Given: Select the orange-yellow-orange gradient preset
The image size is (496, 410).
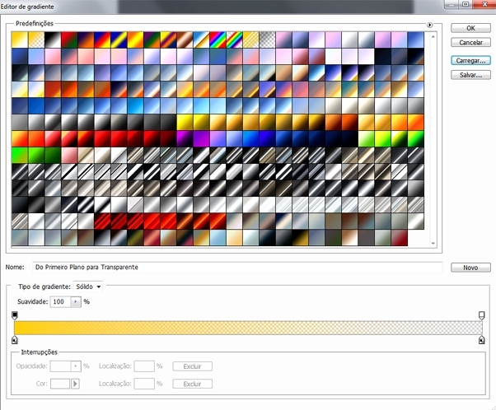Looking at the screenshot, I should 135,40.
